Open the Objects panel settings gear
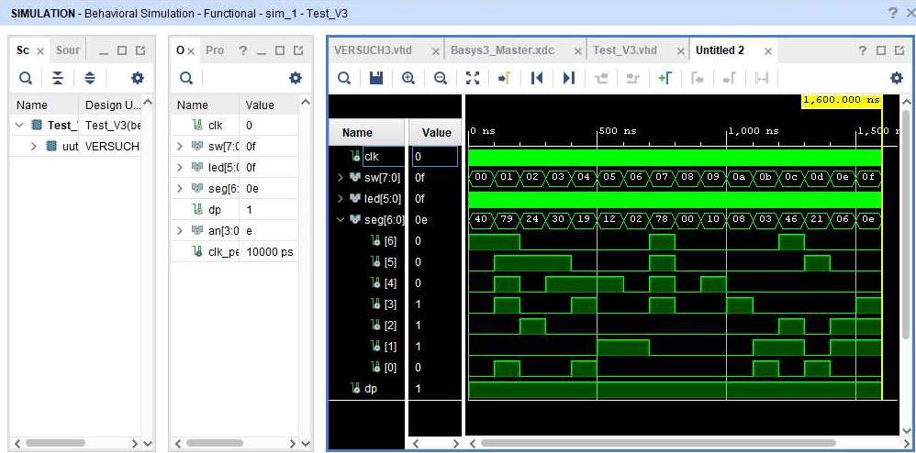The height and width of the screenshot is (453, 916). click(x=296, y=78)
